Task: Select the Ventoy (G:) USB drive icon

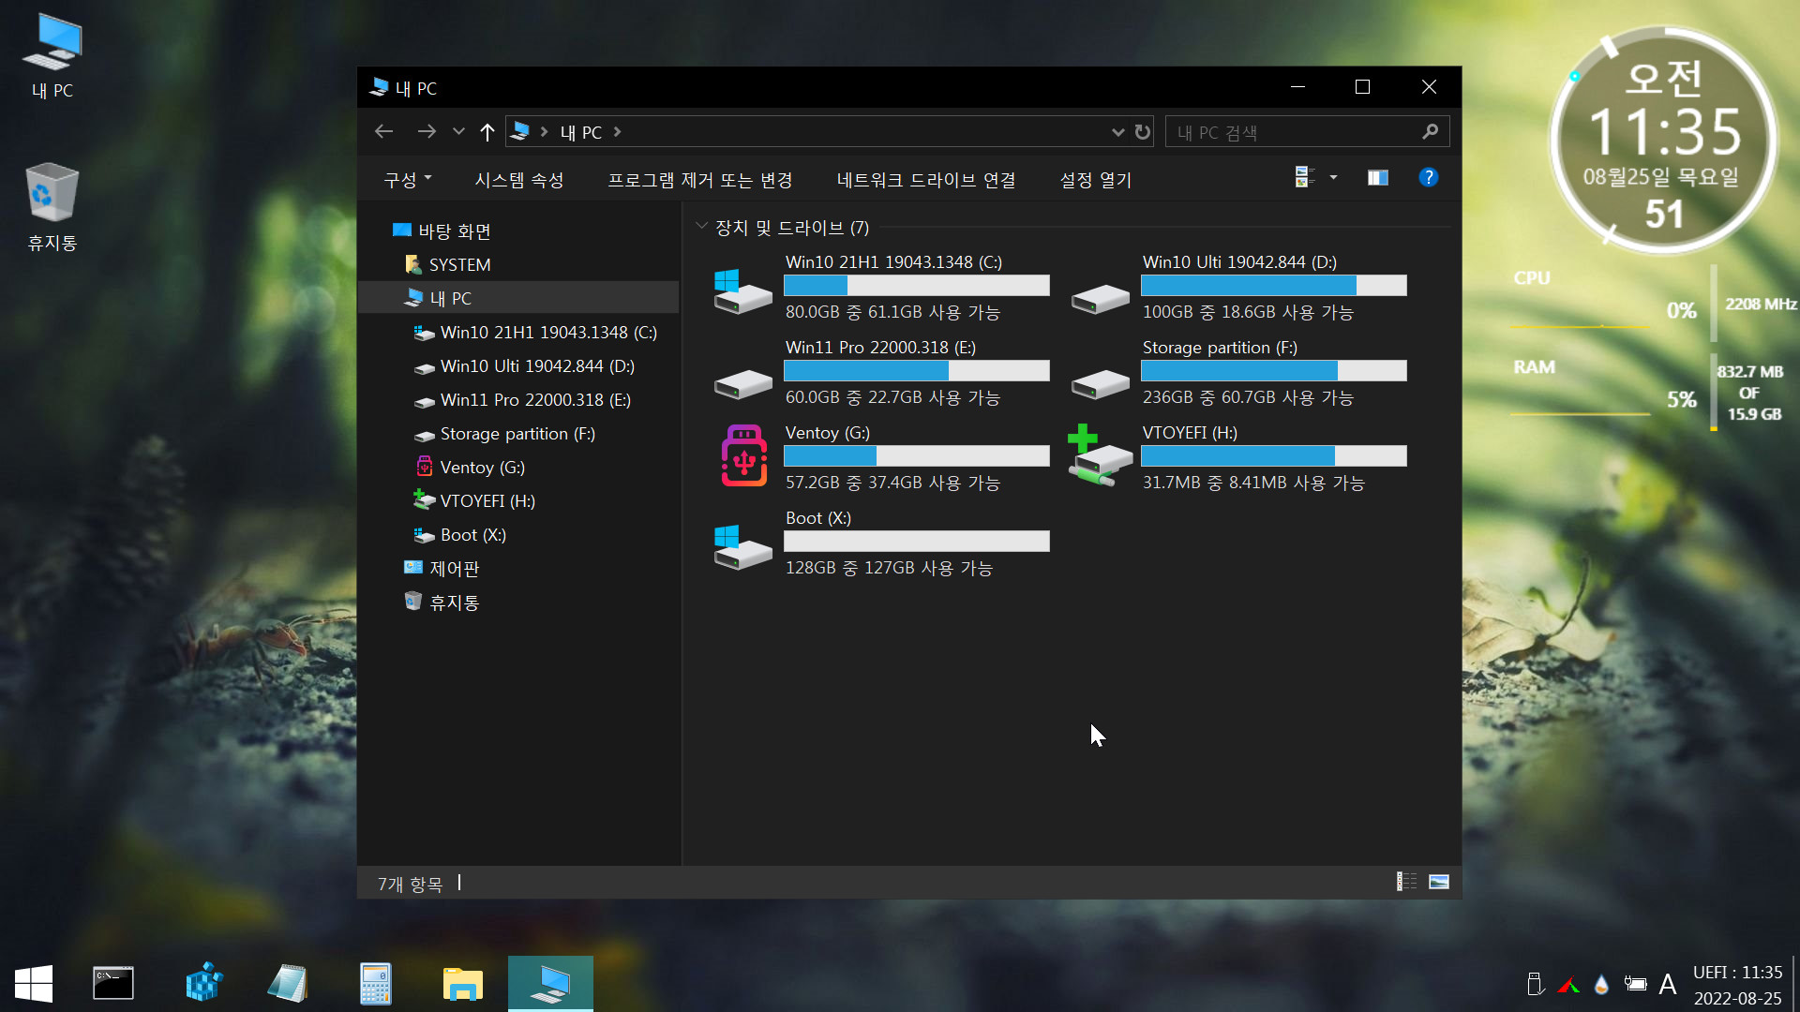Action: (x=744, y=456)
